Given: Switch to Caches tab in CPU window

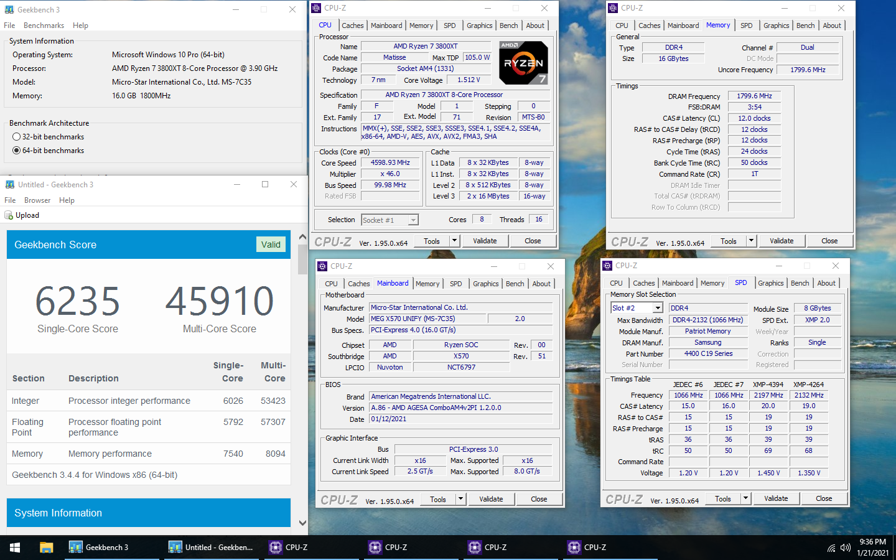Looking at the screenshot, I should [352, 26].
